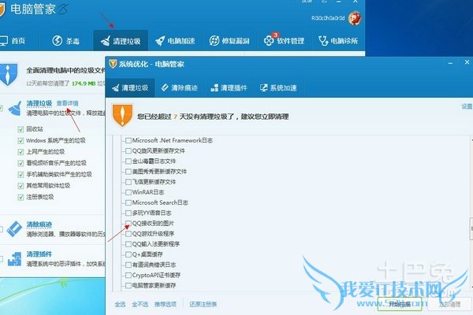This screenshot has width=473, height=315.
Task: Click the blue shield icon in main window
Action: tap(9, 74)
